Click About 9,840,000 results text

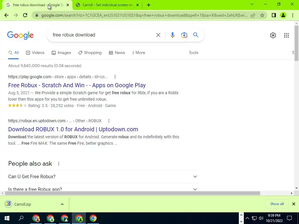point(45,66)
